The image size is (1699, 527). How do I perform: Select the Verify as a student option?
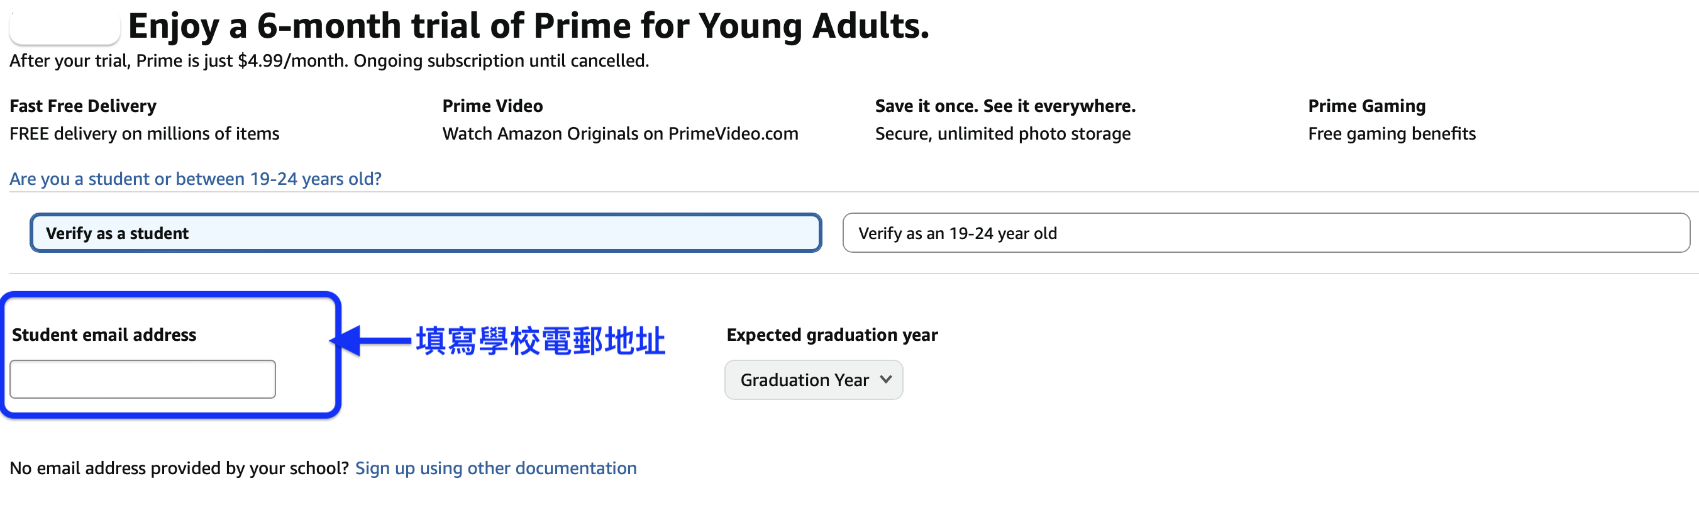coord(426,233)
